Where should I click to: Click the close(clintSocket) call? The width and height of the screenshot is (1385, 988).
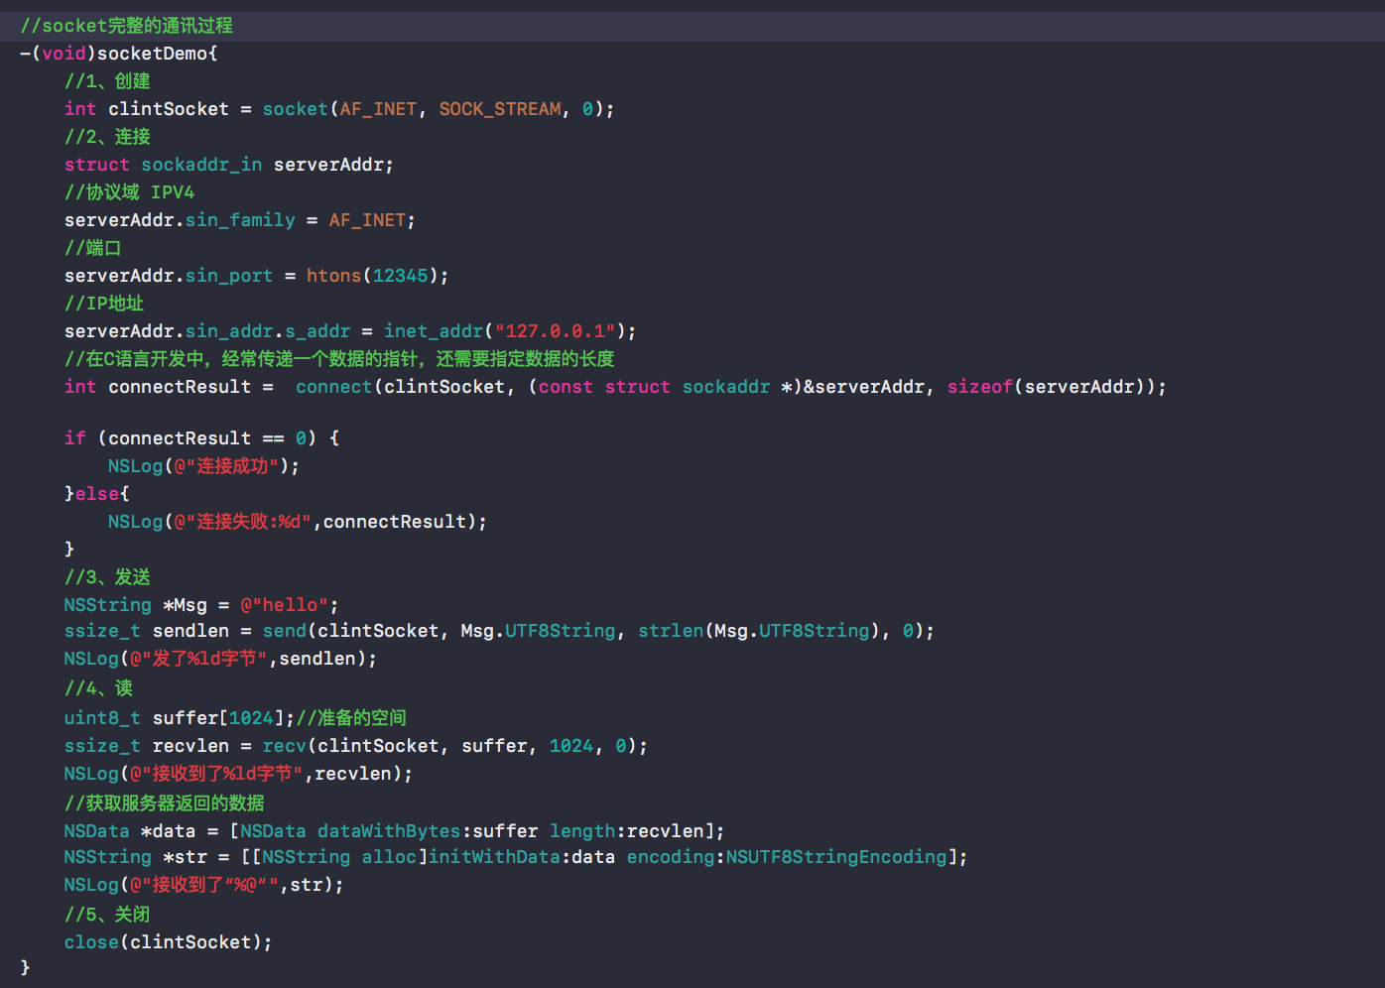tap(168, 942)
